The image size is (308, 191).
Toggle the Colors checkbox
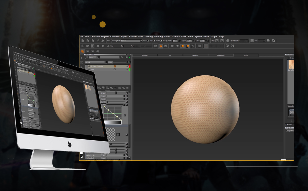(x=149, y=41)
